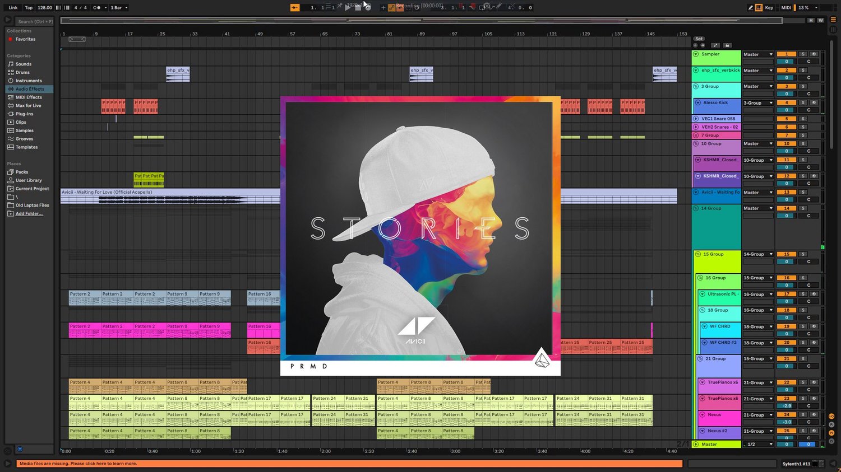Click the Sampler track volume slider

click(x=787, y=62)
